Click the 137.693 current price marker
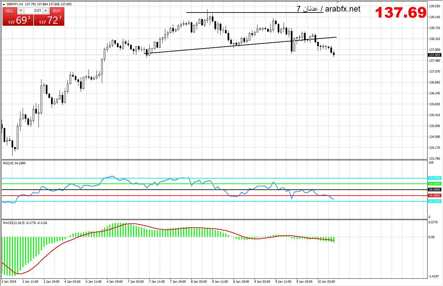 434,55
